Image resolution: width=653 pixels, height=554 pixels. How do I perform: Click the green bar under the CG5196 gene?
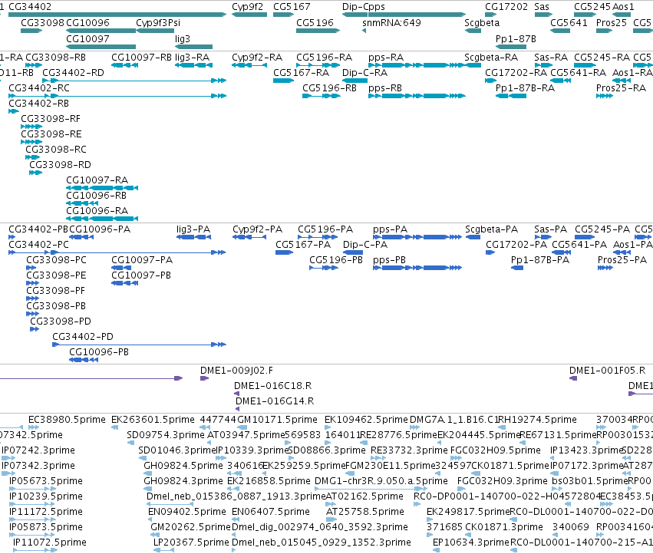[318, 31]
